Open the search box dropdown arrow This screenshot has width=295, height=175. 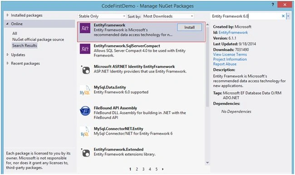[288, 16]
